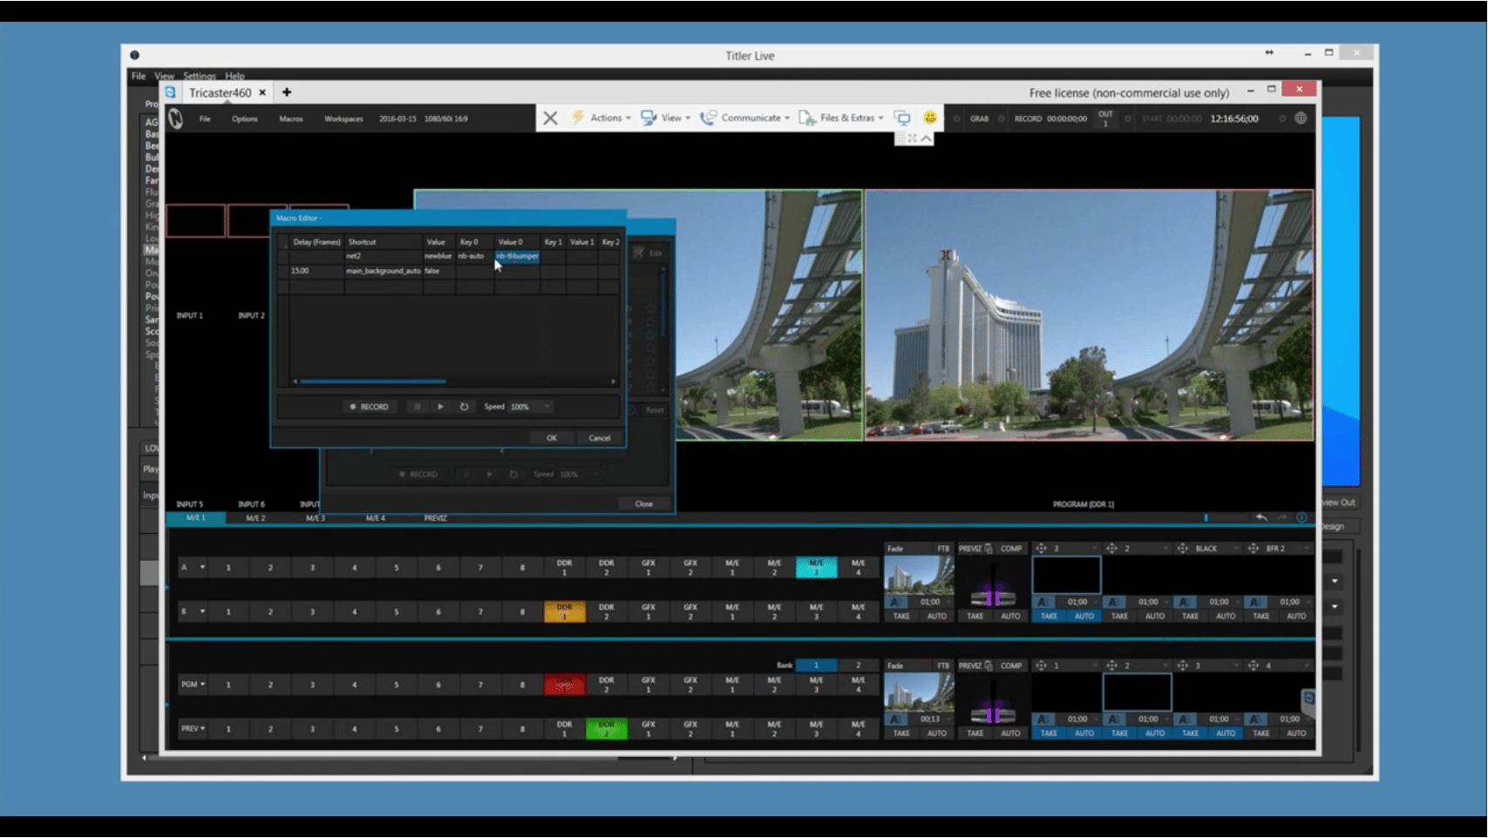The image size is (1488, 838).
Task: Open the Files & Extras dropdown
Action: pos(841,118)
